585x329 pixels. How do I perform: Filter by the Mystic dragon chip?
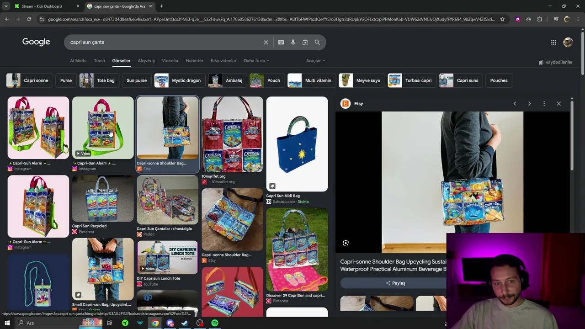point(180,80)
